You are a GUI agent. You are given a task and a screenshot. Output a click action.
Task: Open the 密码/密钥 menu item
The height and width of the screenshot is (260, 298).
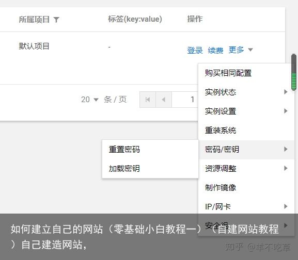tap(246, 150)
